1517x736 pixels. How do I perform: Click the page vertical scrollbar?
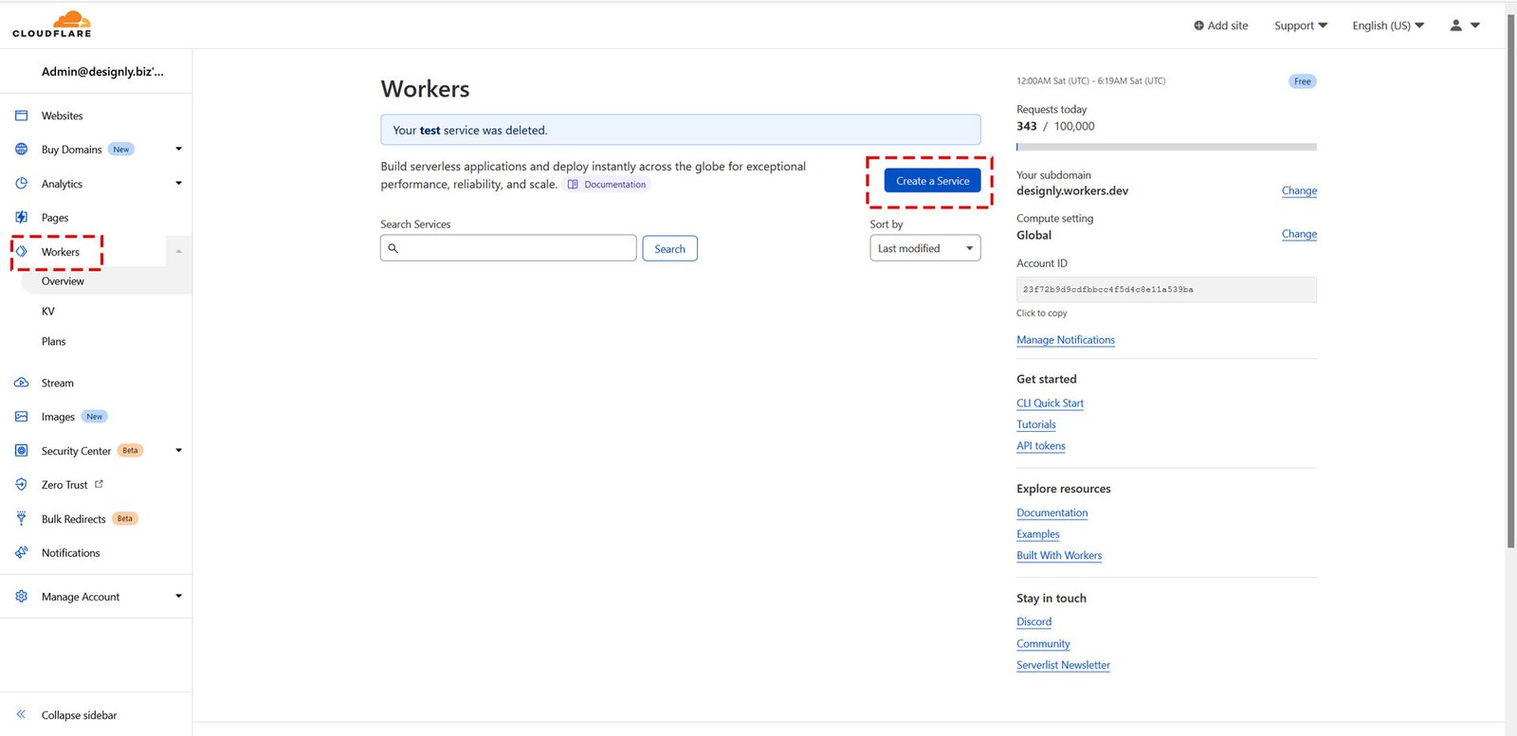tap(1511, 282)
